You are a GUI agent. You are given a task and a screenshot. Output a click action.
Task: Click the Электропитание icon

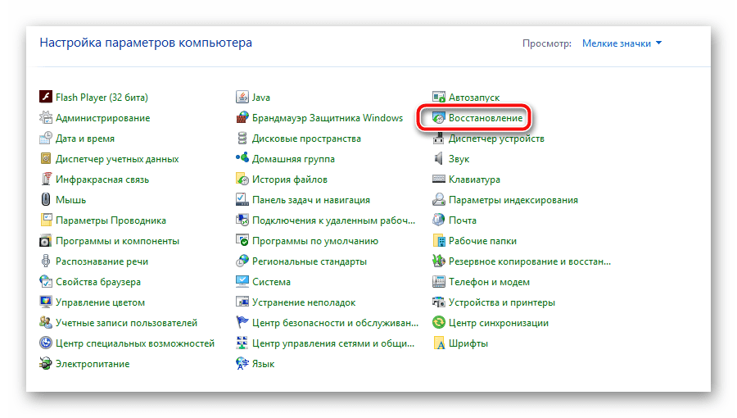click(x=46, y=363)
